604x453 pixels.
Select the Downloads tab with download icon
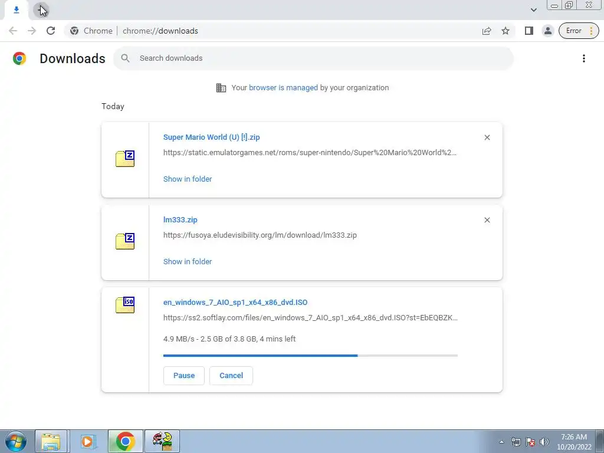coord(16,10)
